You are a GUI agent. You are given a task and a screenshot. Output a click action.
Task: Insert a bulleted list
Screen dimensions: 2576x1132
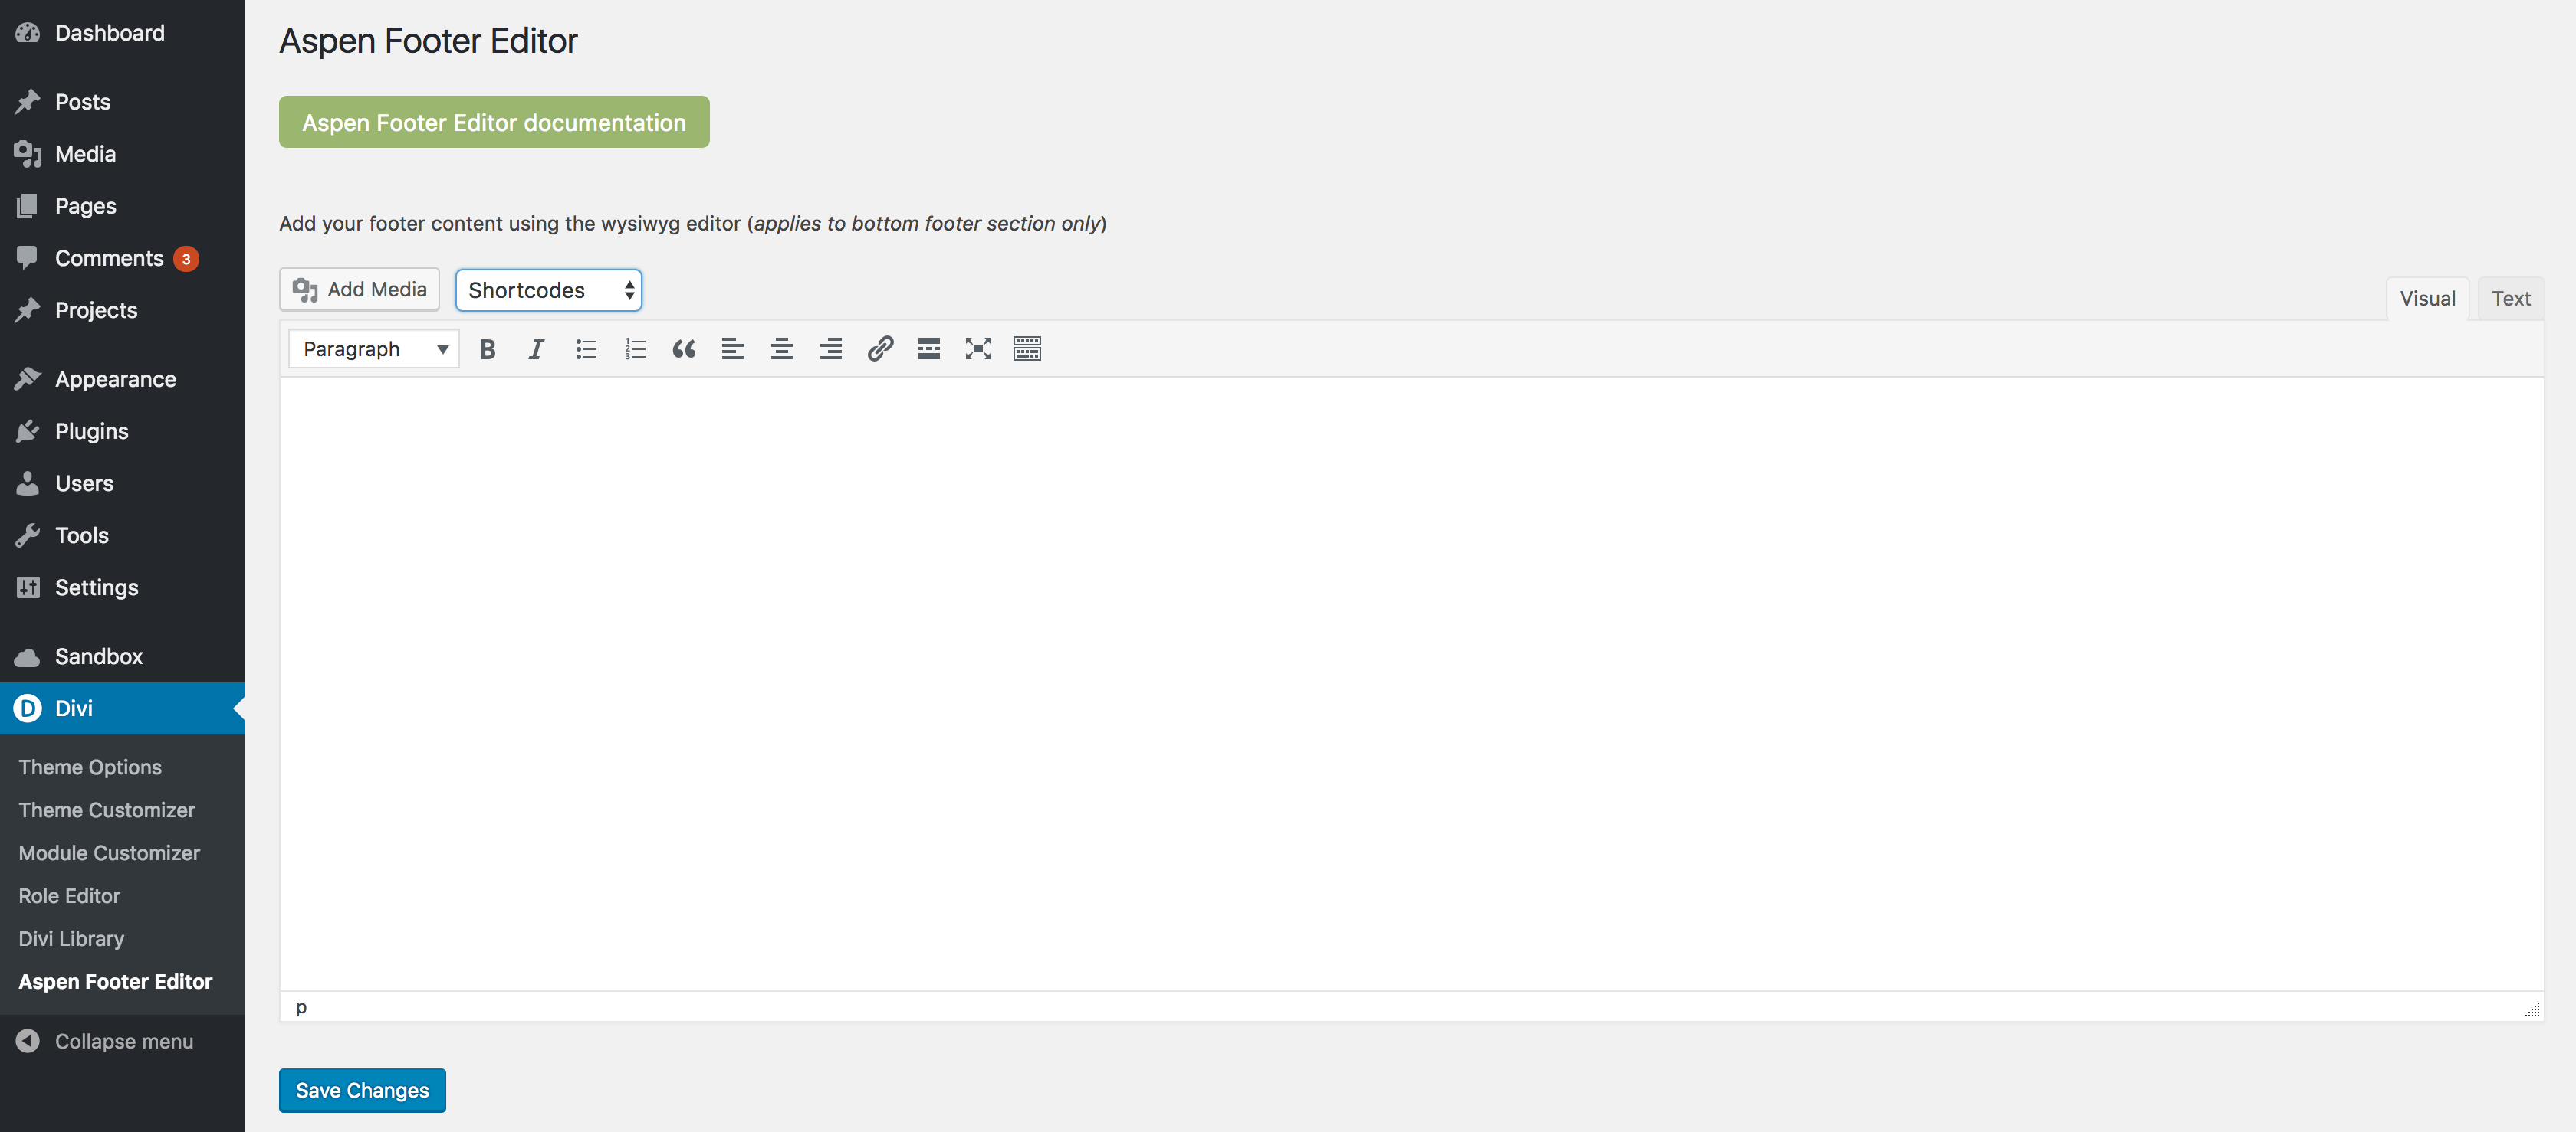pos(586,348)
